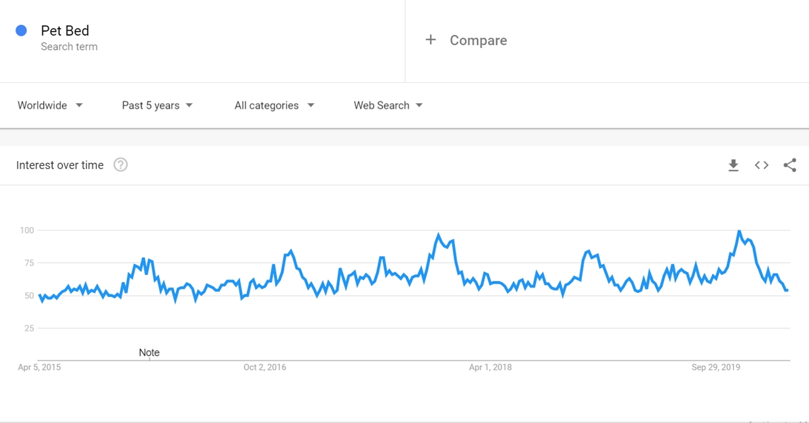Viewport: 809px width, 423px height.
Task: Open help for Interest over time
Action: click(x=121, y=165)
